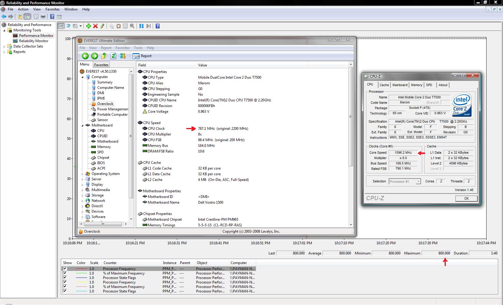Uncheck Show for the dark blue Processor State Flags counter
The height and width of the screenshot is (305, 503).
64,277
